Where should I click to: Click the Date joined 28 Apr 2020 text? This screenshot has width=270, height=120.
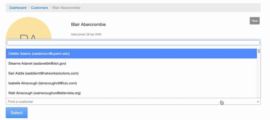[86, 34]
